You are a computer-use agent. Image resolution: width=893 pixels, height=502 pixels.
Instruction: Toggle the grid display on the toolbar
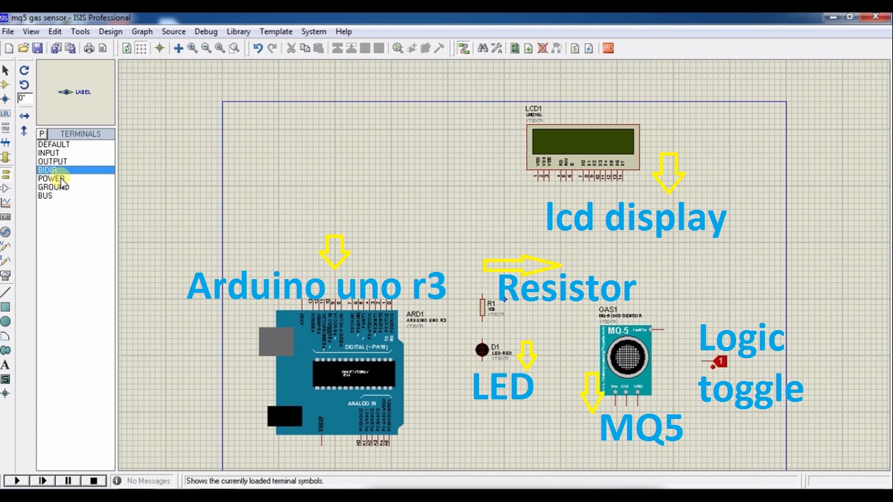pyautogui.click(x=142, y=47)
